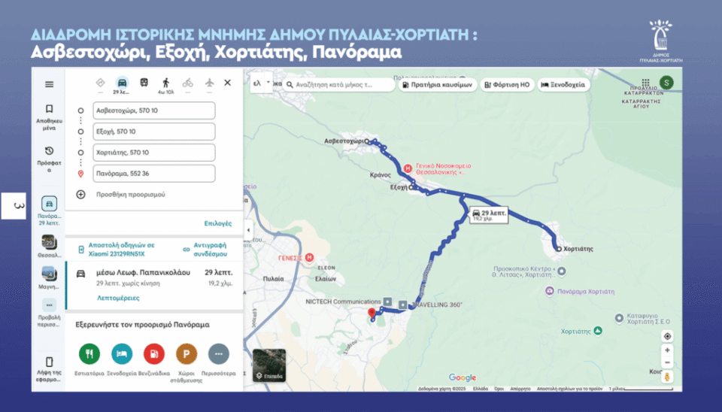Select cycling mode icon
The height and width of the screenshot is (412, 722).
pyautogui.click(x=187, y=83)
